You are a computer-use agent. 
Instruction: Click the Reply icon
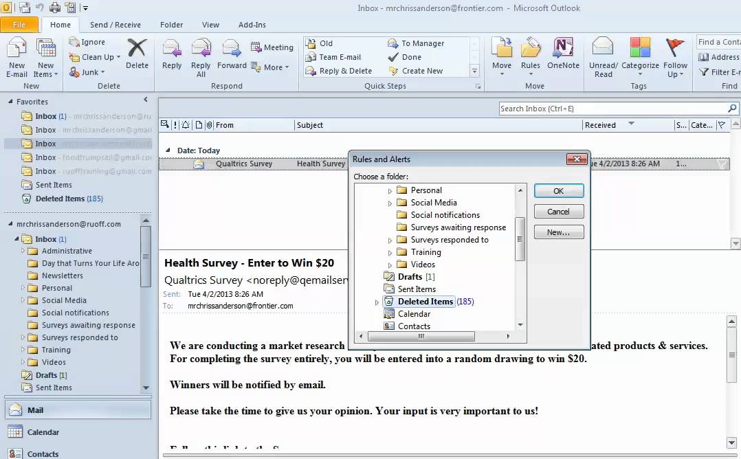(172, 48)
